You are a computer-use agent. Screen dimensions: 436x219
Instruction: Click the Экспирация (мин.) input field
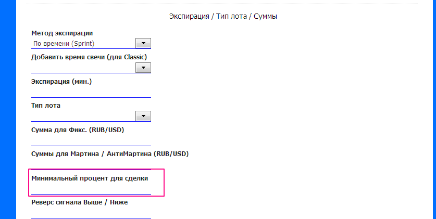click(91, 92)
